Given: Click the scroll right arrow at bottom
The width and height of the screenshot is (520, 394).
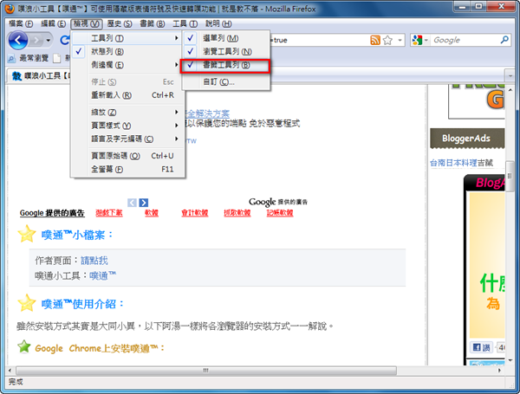Looking at the screenshot, I should [499, 370].
